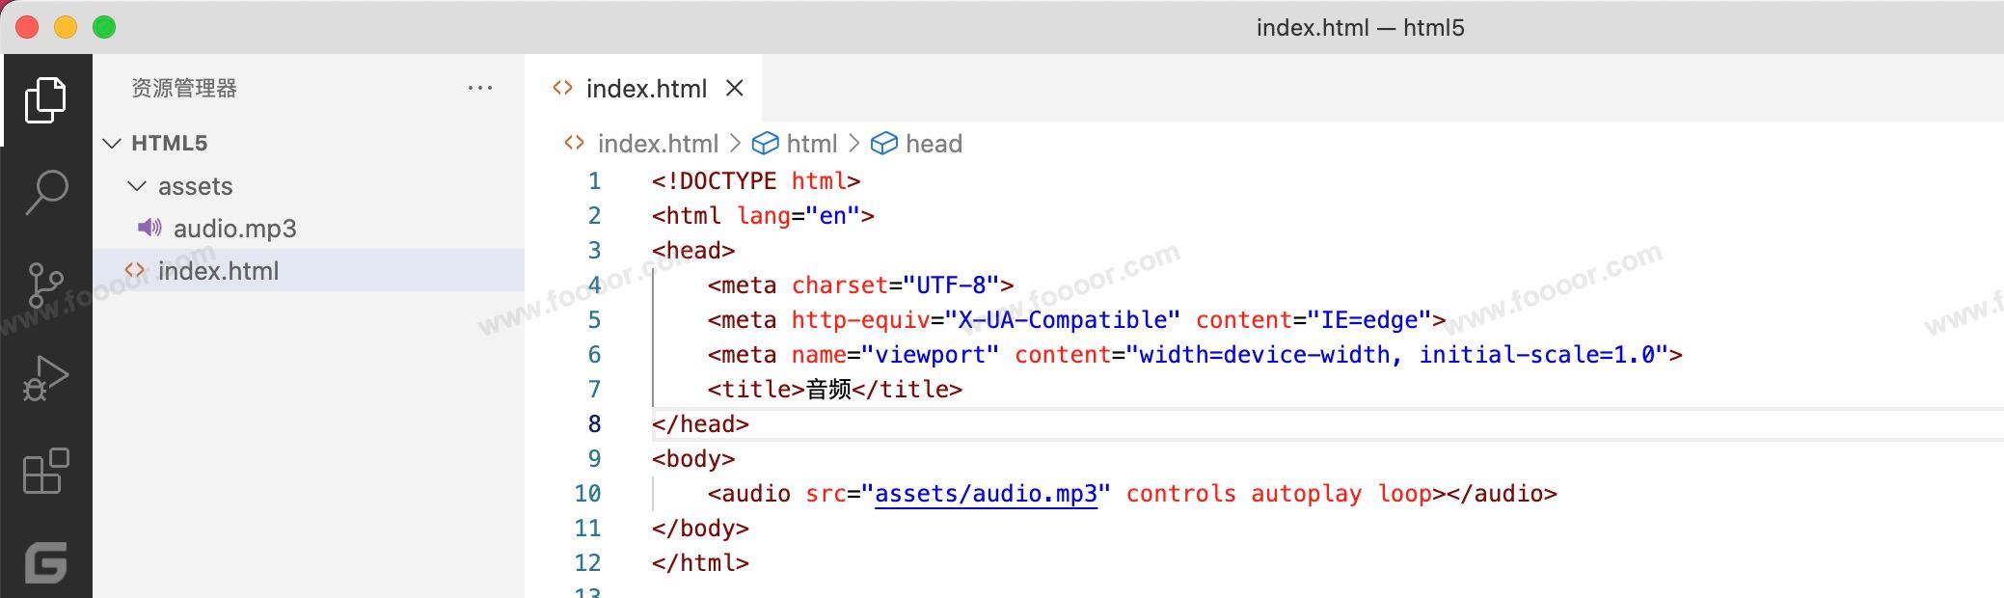The width and height of the screenshot is (2004, 598).
Task: Select the index.html editor tab
Action: 646,89
